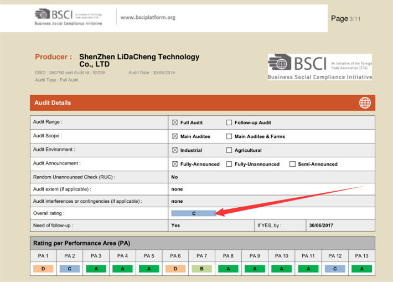
Task: Click the If YES, by label
Action: click(270, 225)
